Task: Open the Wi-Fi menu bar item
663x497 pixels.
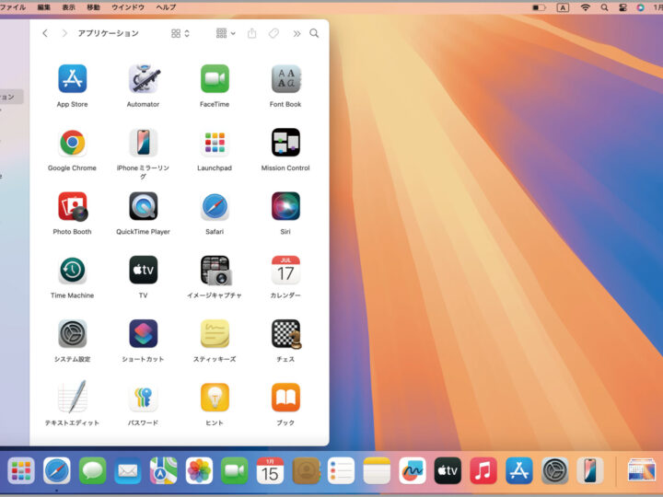Action: pos(586,7)
